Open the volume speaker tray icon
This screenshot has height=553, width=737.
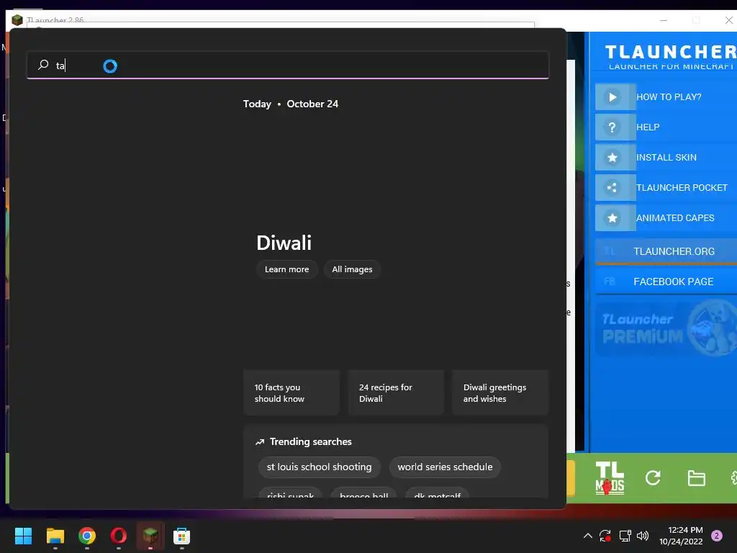click(x=643, y=536)
